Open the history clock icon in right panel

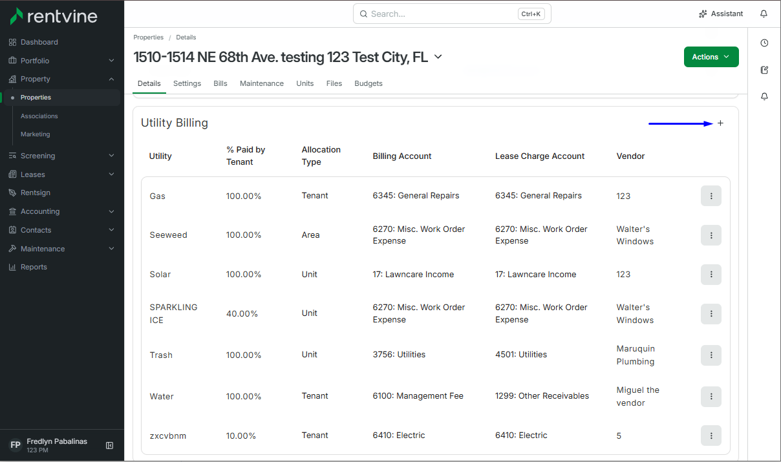click(x=764, y=43)
